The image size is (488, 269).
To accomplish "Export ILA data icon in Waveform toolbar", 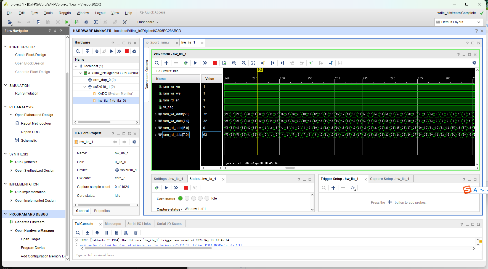I will [x=224, y=63].
